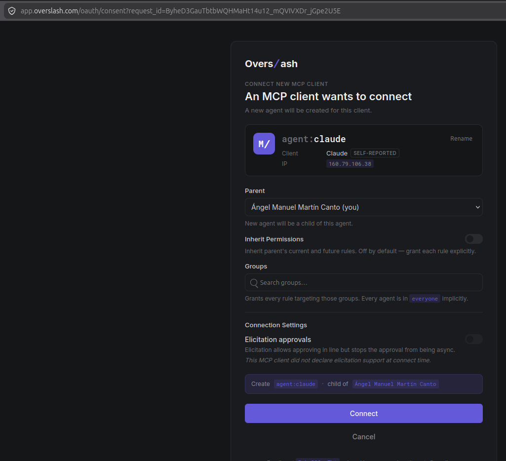The image size is (506, 461).
Task: Toggle the Inherit Permissions switch
Action: (x=473, y=239)
